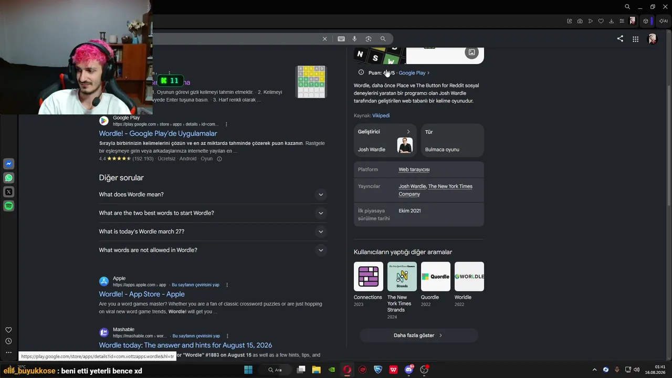Search by image using the lens icon
The image size is (672, 378).
coord(369,39)
